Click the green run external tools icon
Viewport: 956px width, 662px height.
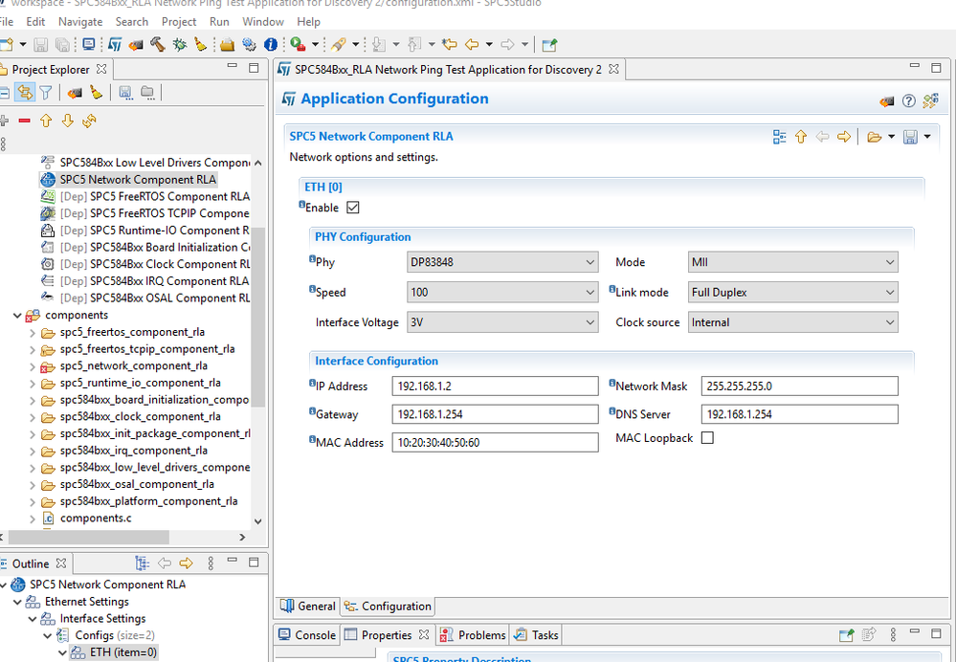pyautogui.click(x=299, y=45)
